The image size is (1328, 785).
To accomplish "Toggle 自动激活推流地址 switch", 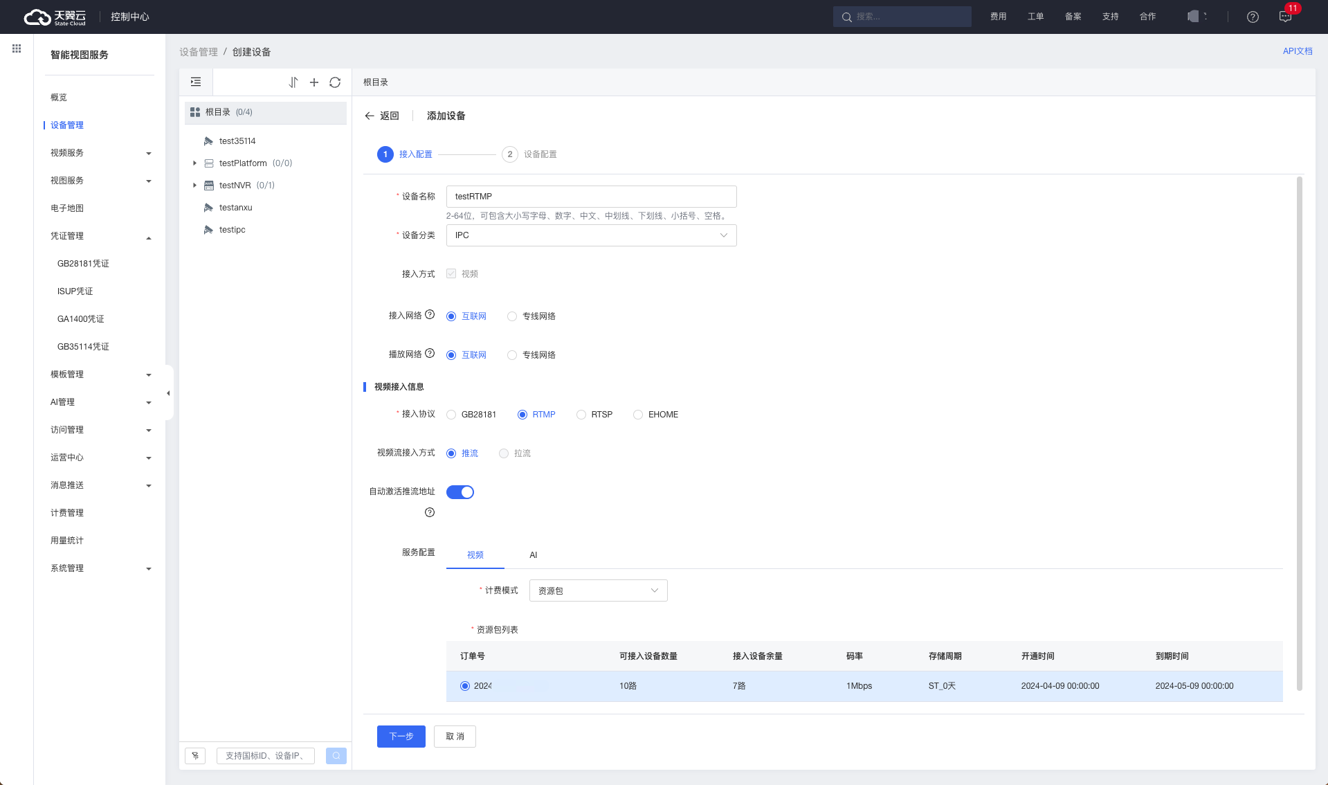I will [460, 492].
